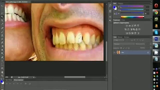Viewport: 160px width, 90px height.
Task: Switch to the Каналы tab
Action: pos(120,37)
